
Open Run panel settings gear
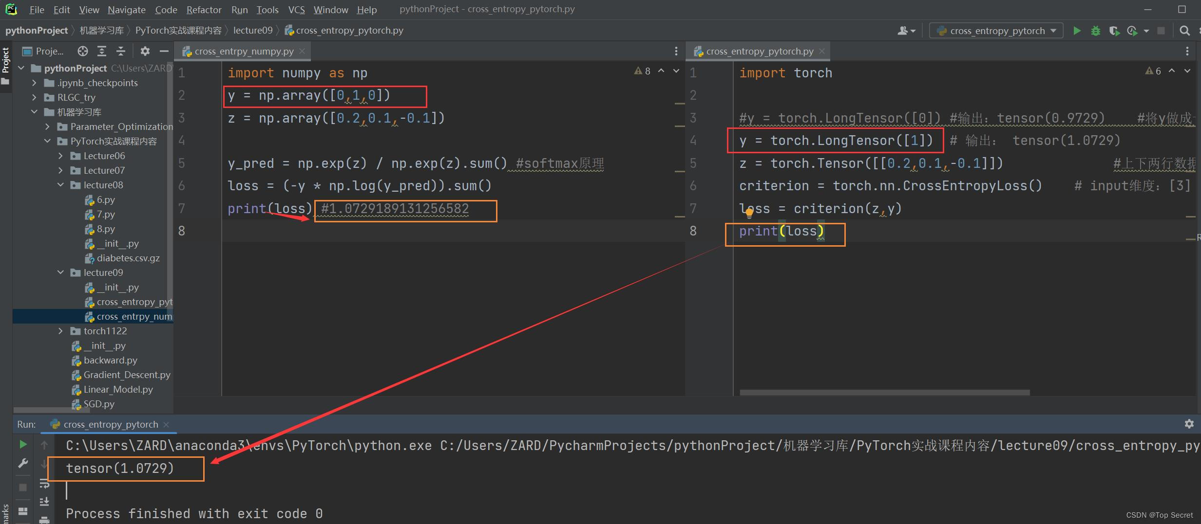point(1189,424)
